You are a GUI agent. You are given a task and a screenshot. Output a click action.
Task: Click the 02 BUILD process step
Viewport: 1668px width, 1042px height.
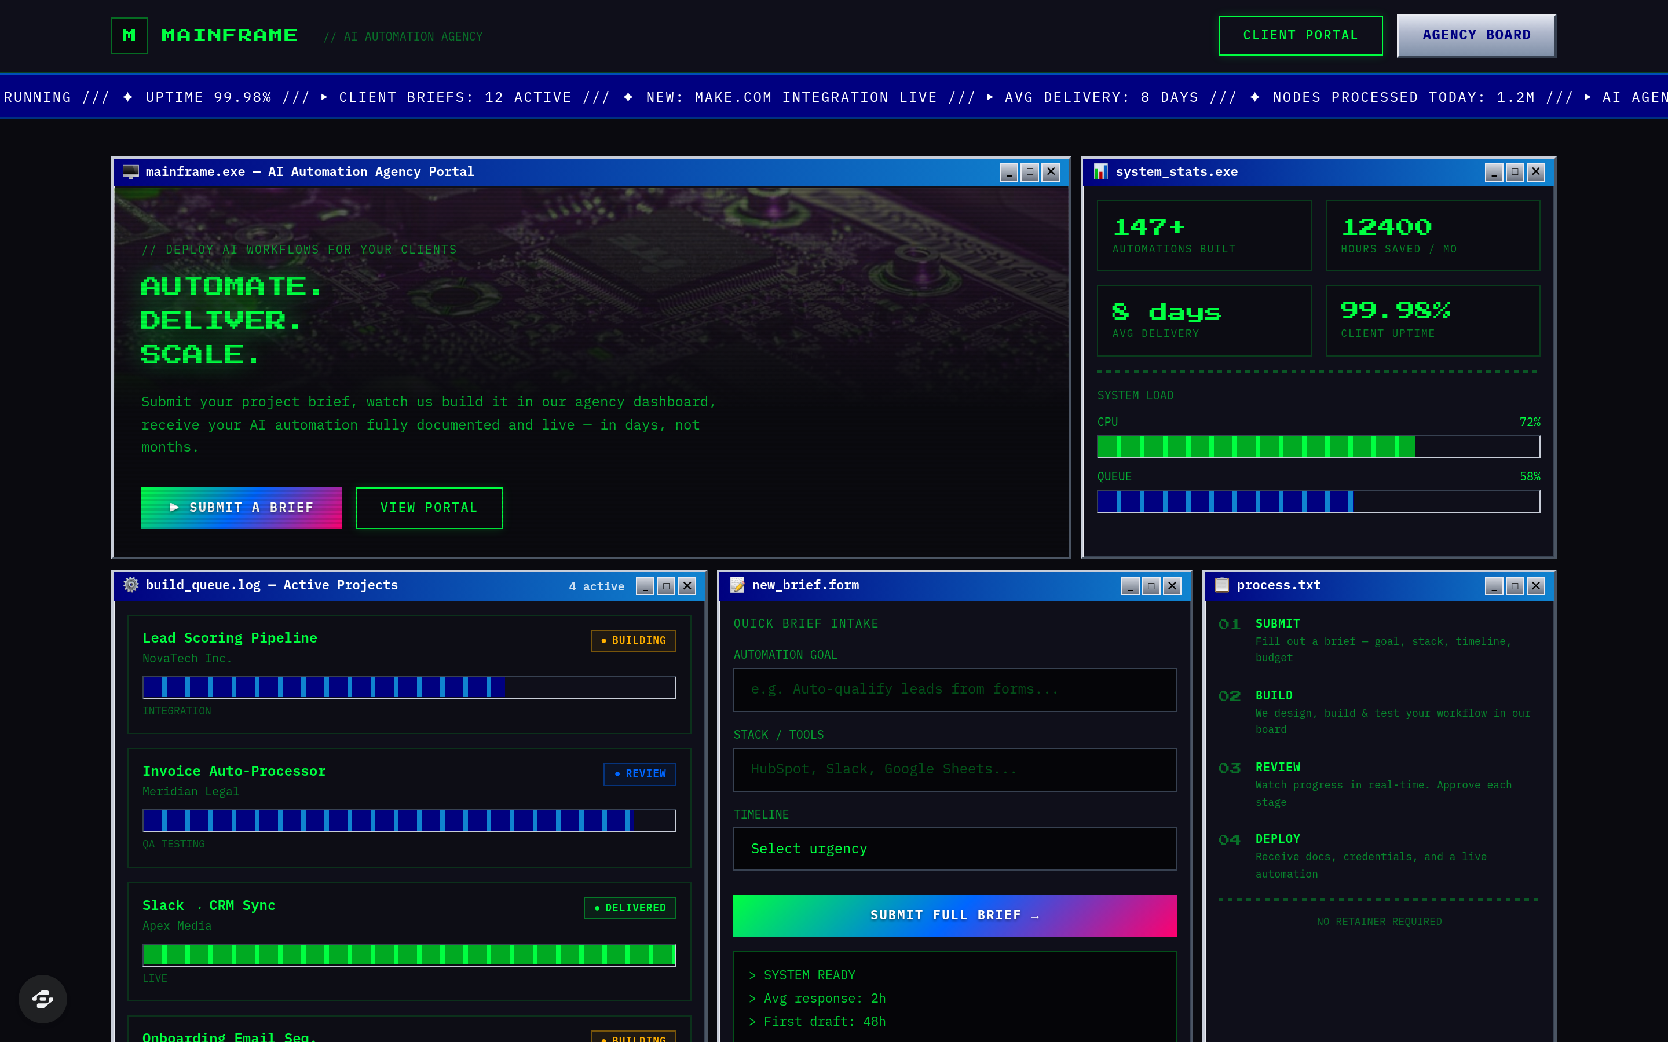(1378, 712)
